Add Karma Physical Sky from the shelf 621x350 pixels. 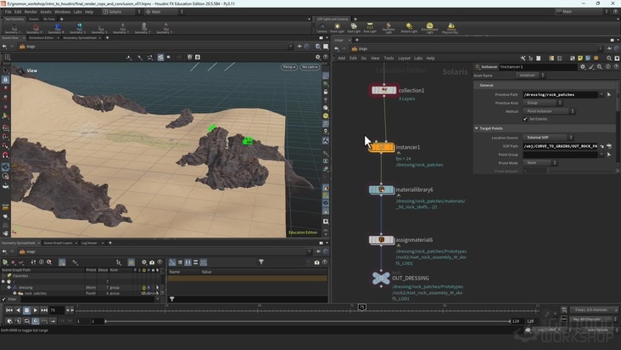(x=450, y=28)
